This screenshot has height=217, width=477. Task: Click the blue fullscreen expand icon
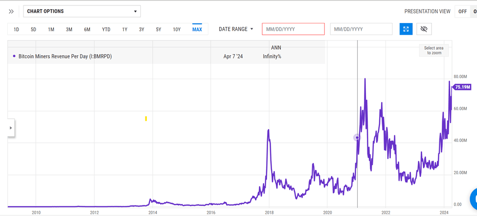pos(406,29)
